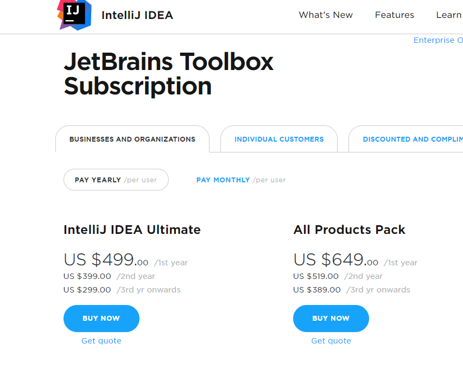Click the JetBrains Toolbox Subscription heading
The image size is (463, 369).
tap(168, 74)
